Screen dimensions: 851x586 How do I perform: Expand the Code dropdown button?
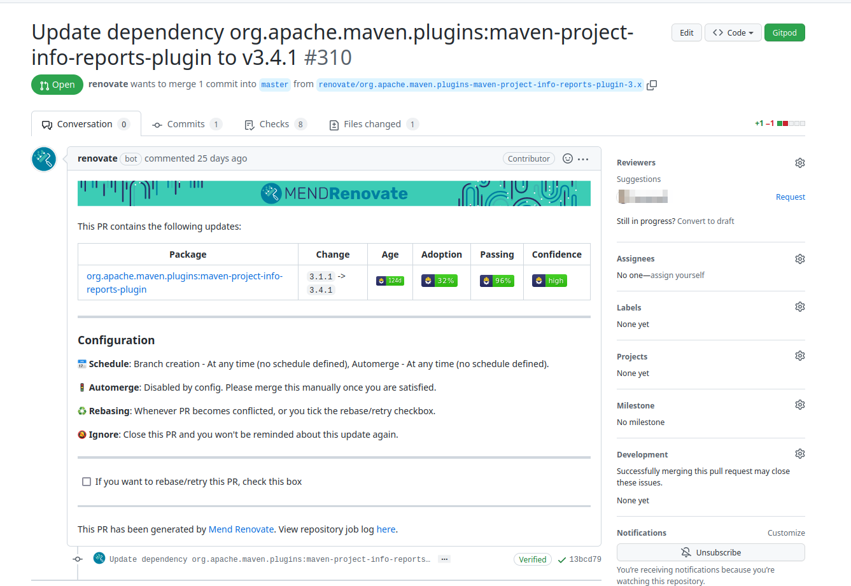point(733,32)
